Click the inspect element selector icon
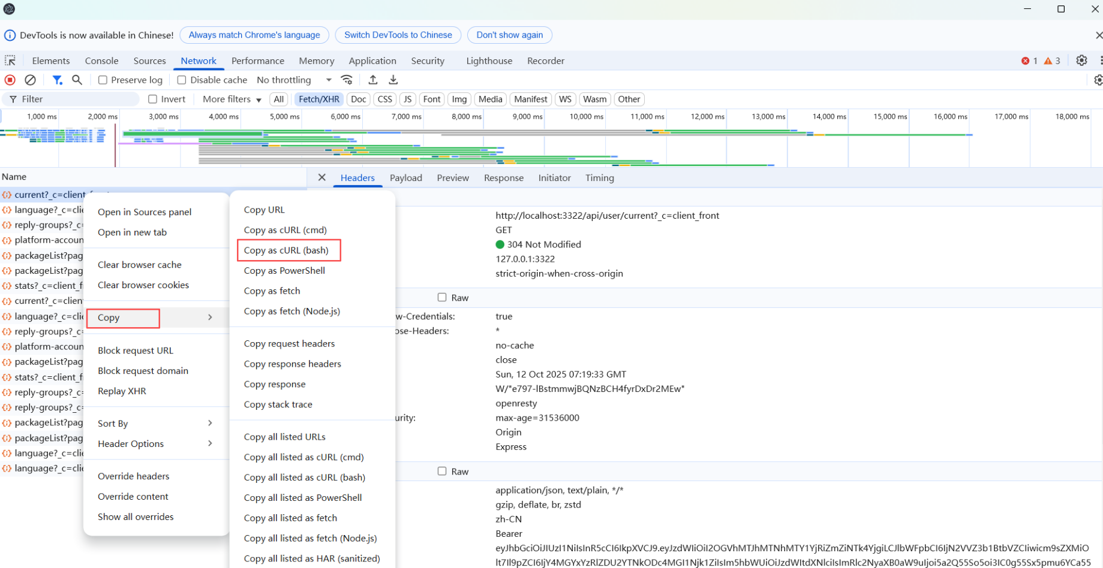The image size is (1103, 568). [10, 61]
